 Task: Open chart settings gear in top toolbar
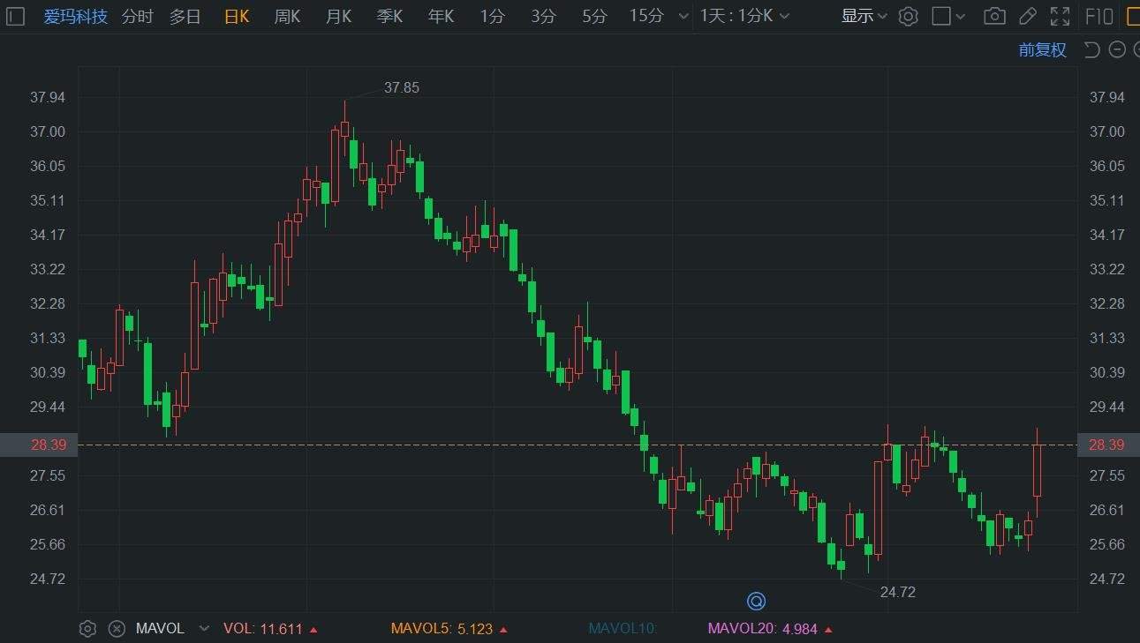pos(908,16)
